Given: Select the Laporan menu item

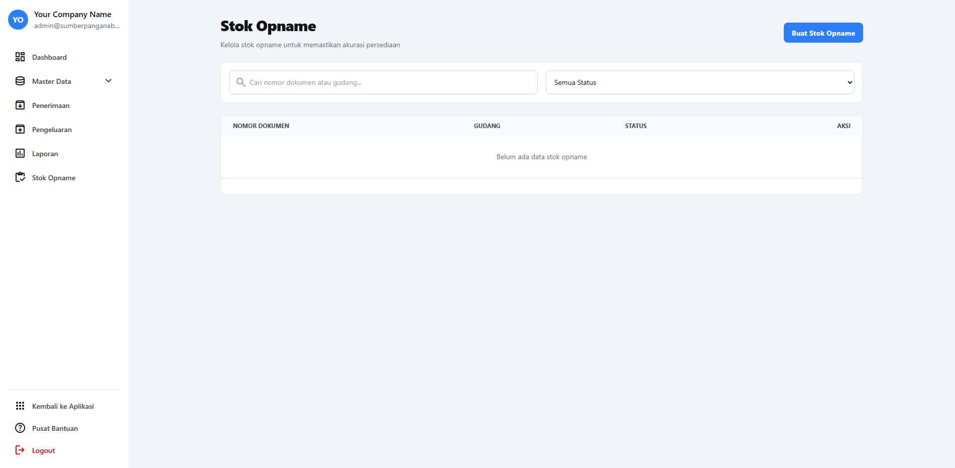Looking at the screenshot, I should click(x=46, y=153).
